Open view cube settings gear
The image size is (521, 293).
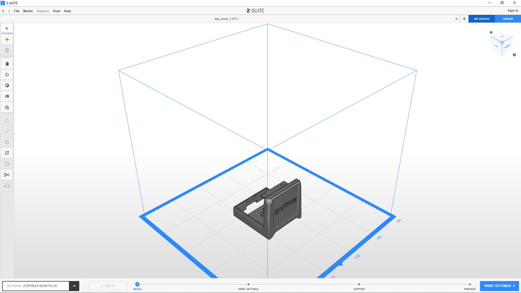coord(514,55)
